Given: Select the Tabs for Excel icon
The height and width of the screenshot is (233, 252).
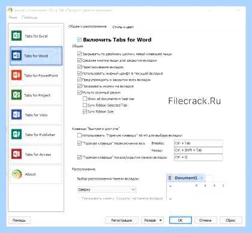Looking at the screenshot, I should 16,35.
